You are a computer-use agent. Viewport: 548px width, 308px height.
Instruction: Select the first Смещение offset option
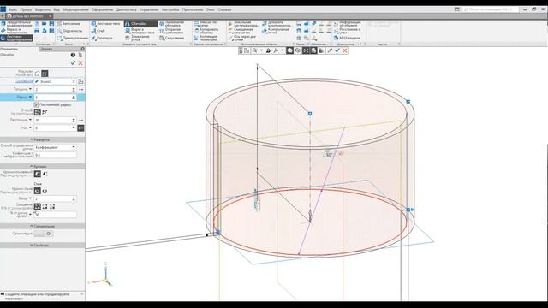point(38,206)
